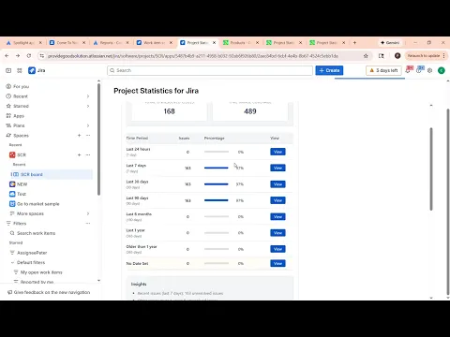The image size is (450, 337).
Task: Open the green Jira user avatar
Action: pos(442,70)
